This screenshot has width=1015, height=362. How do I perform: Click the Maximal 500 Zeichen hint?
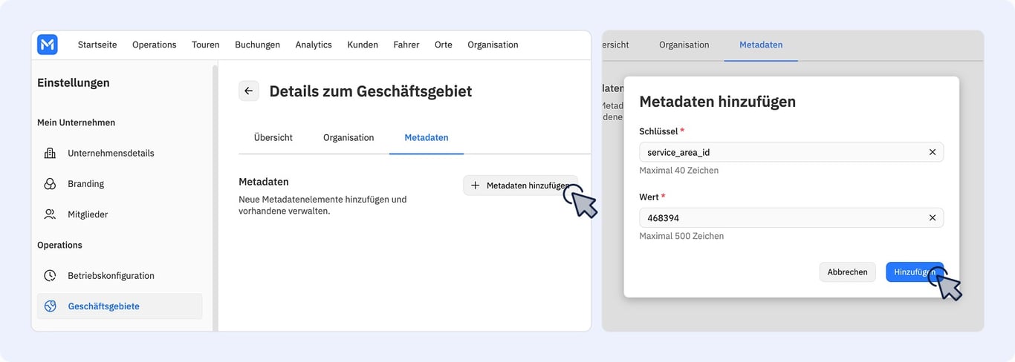pyautogui.click(x=681, y=237)
